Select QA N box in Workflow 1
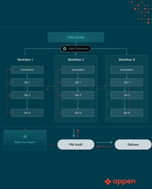Viewport: 152px width, 189px height. point(27,113)
